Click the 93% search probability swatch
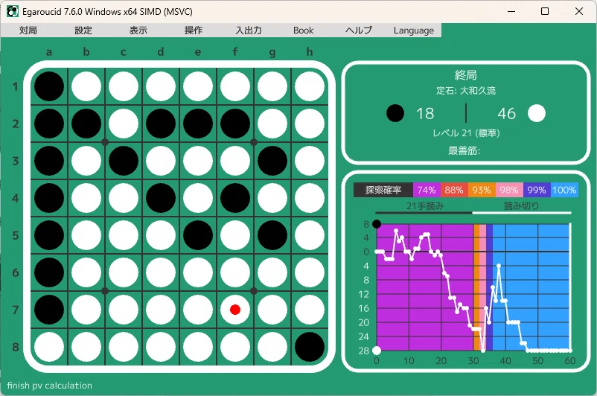 point(482,190)
